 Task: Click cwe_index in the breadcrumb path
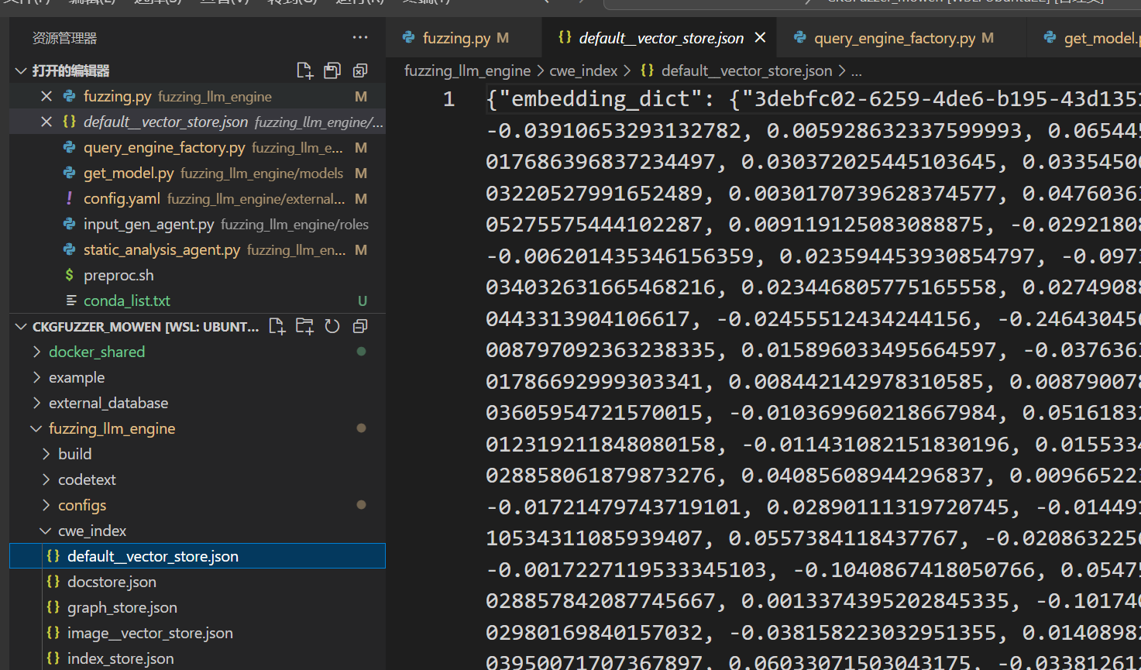coord(583,71)
